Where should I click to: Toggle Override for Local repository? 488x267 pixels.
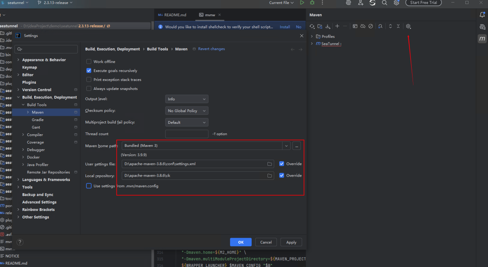click(282, 175)
